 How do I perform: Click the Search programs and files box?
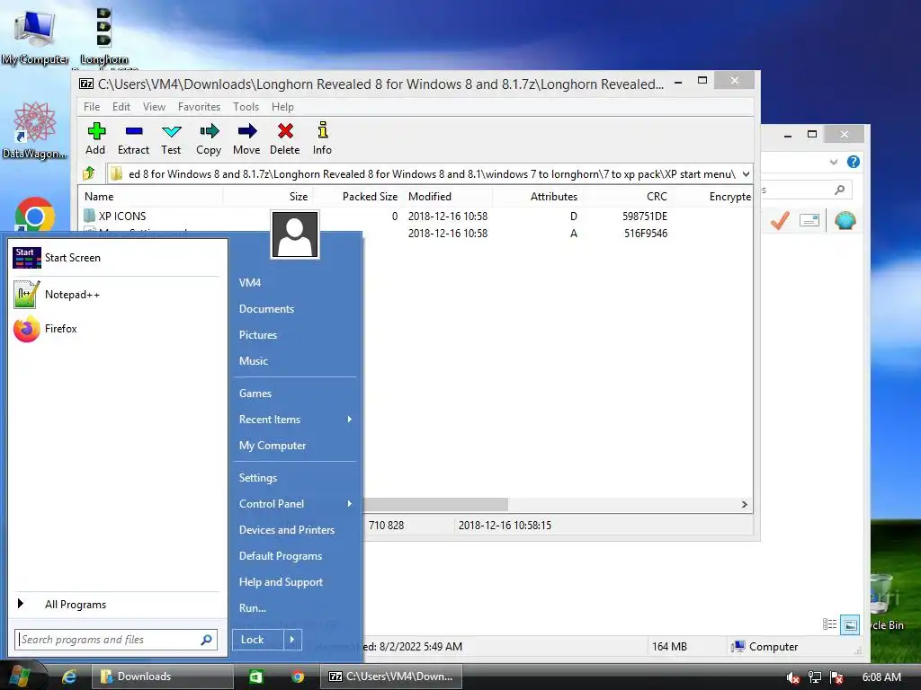click(x=116, y=640)
